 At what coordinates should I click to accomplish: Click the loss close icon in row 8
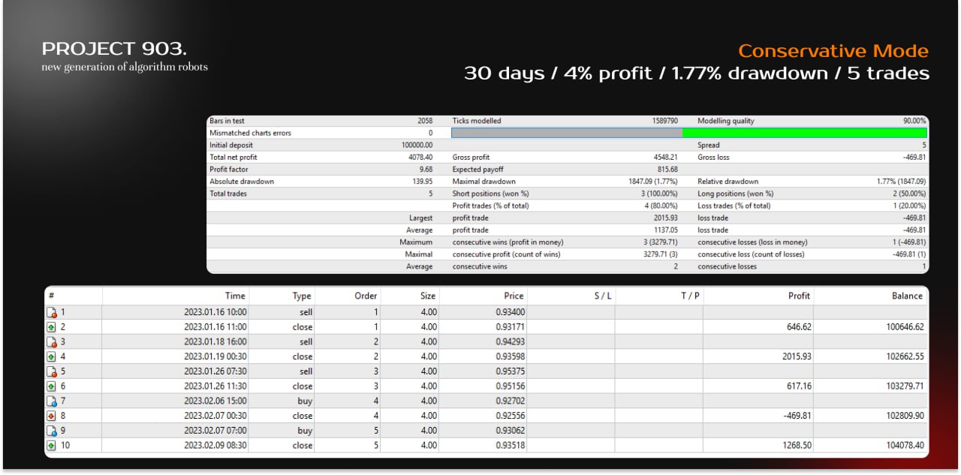(52, 416)
